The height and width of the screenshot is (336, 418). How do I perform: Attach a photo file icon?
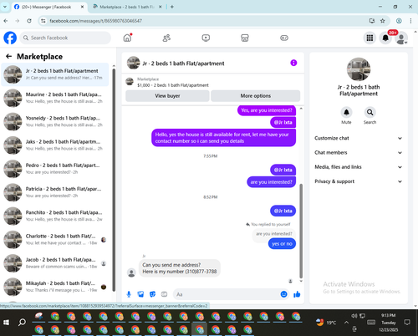[x=140, y=294]
